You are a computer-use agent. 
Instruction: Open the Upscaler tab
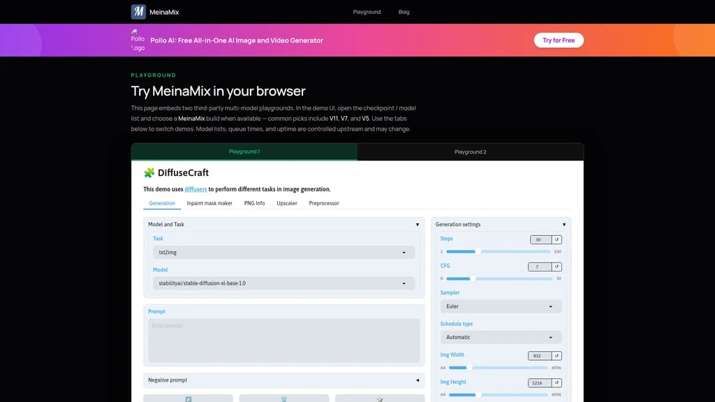[x=287, y=203]
